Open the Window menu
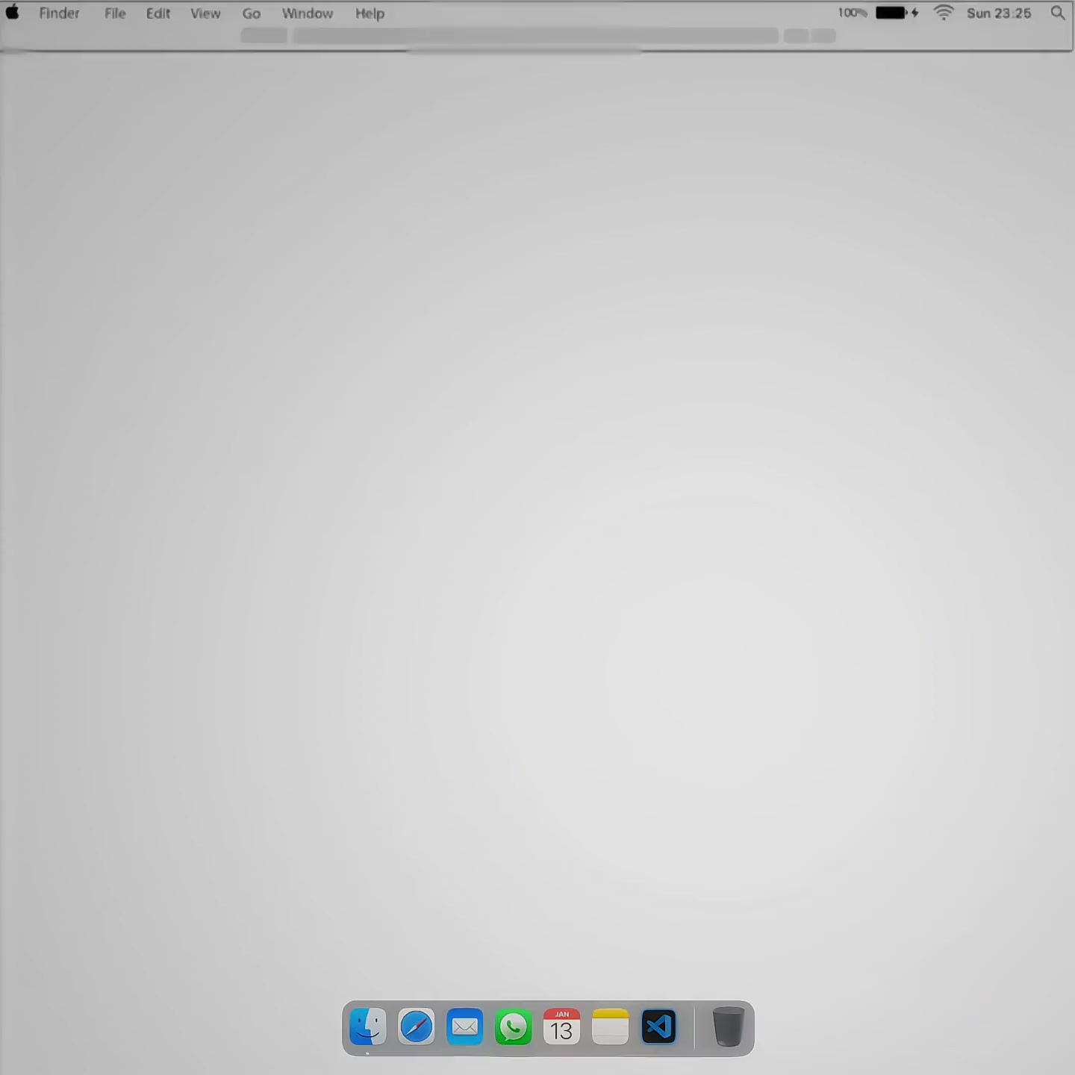Image resolution: width=1075 pixels, height=1075 pixels. coord(308,13)
